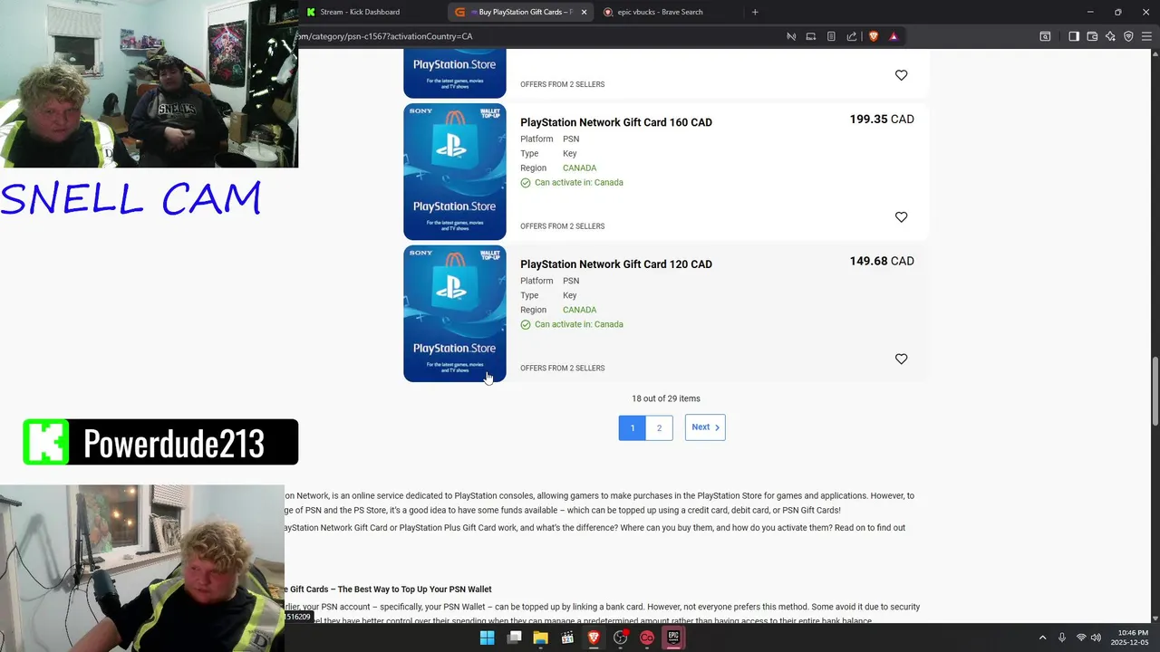This screenshot has height=652, width=1160.
Task: Add the 160 CAD gift card to wishlist
Action: click(x=901, y=217)
